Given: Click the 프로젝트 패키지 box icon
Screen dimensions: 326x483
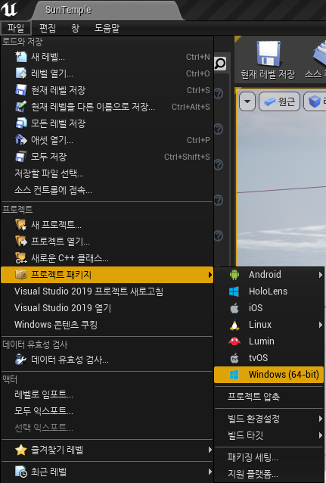Looking at the screenshot, I should [21, 275].
